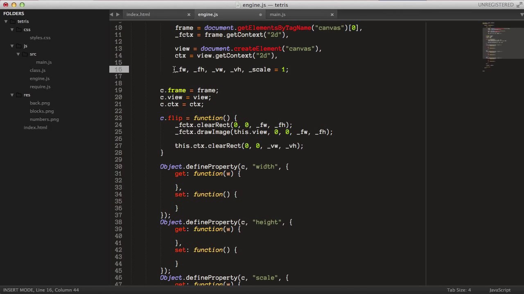Click the UNREGISTERED label

[496, 5]
